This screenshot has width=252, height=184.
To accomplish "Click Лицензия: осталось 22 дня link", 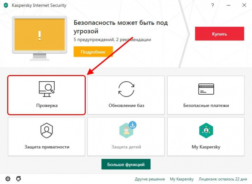I will (223, 179).
